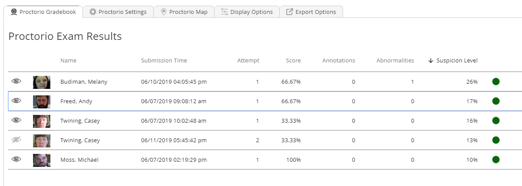522x186 pixels.
Task: Open the Moss, Michael exam result
Action: [x=79, y=160]
